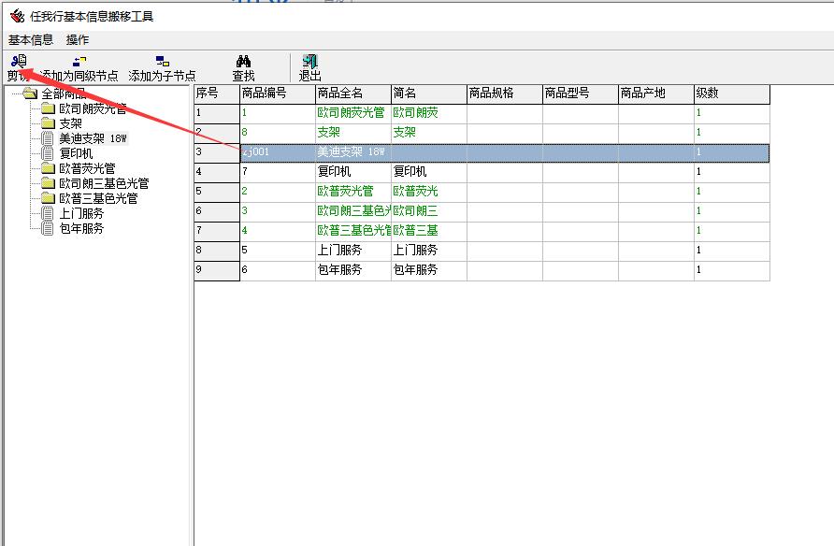Open the 基本信息 menu
Screen dimensions: 834x546
31,40
